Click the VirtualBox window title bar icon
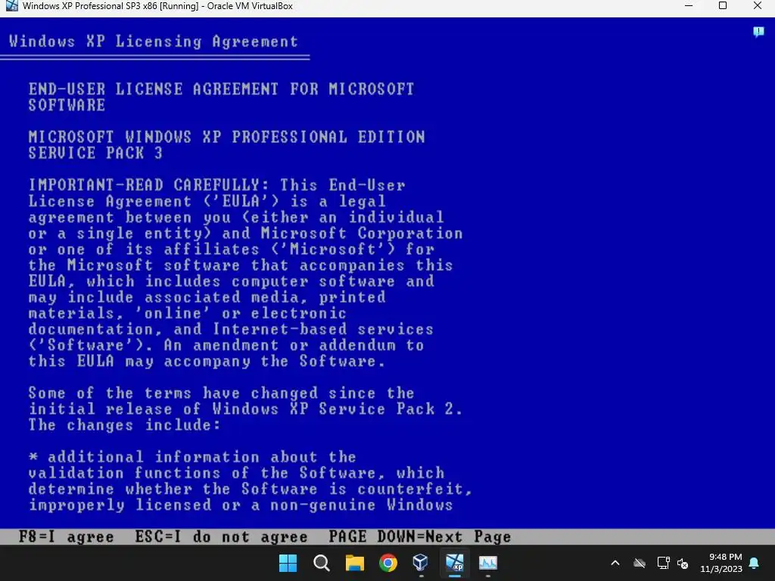This screenshot has width=775, height=581. point(11,6)
